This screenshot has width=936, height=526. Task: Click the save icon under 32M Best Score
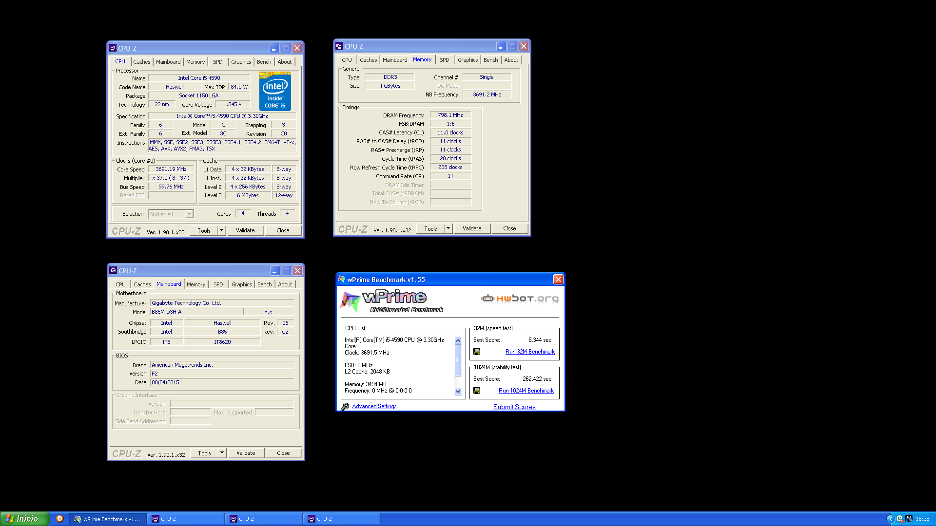[x=477, y=352]
